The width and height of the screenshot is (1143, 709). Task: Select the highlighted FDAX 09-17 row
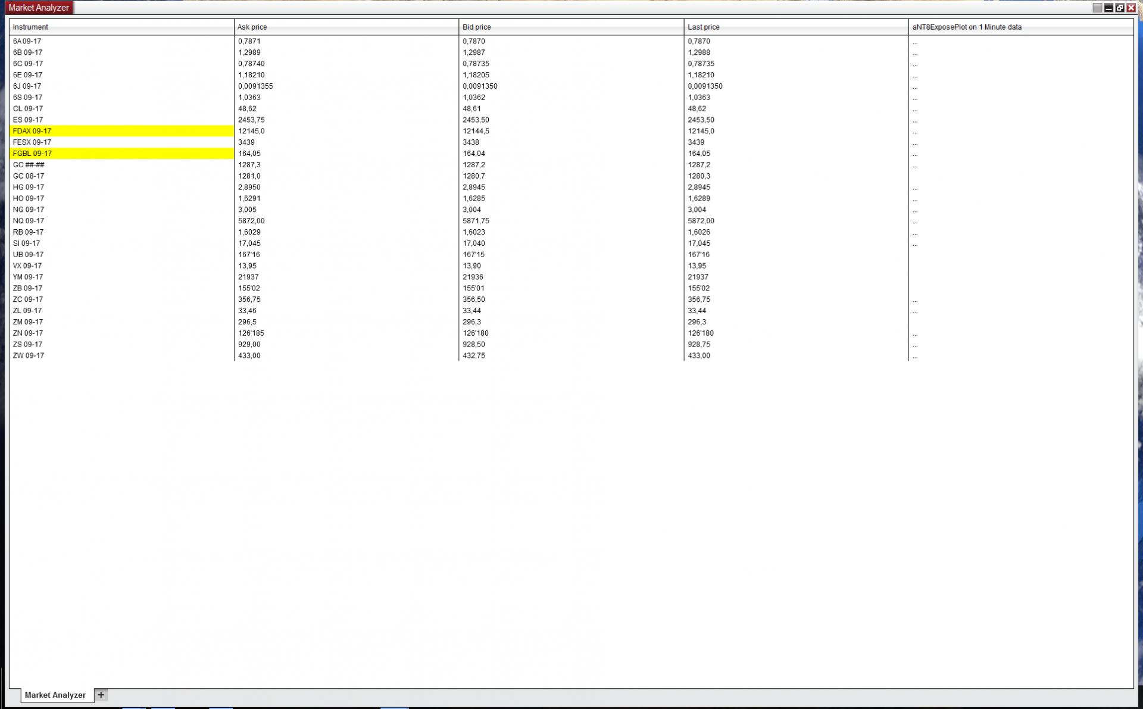tap(33, 131)
